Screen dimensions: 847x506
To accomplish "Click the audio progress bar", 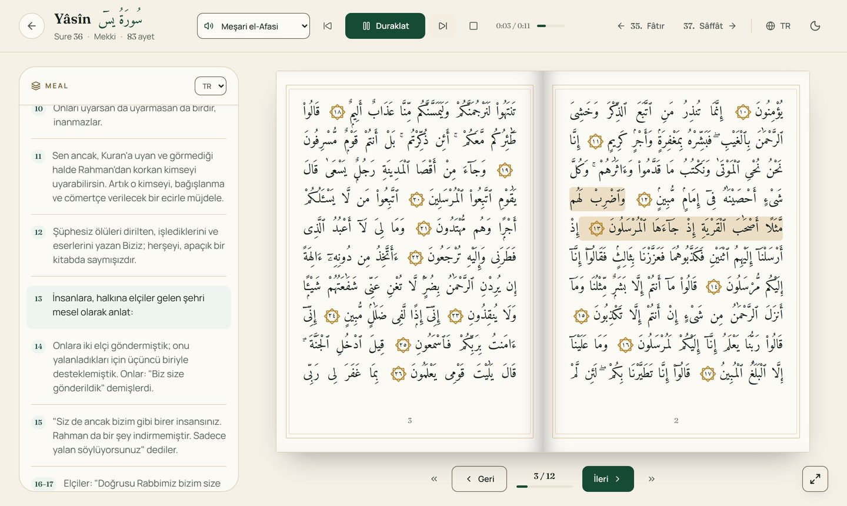I will coord(551,26).
